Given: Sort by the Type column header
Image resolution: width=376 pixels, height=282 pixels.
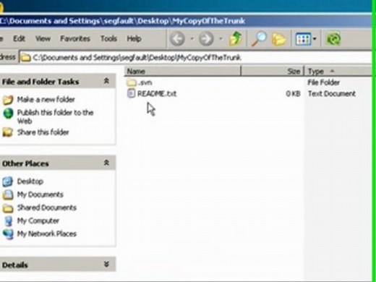Looking at the screenshot, I should click(x=338, y=71).
